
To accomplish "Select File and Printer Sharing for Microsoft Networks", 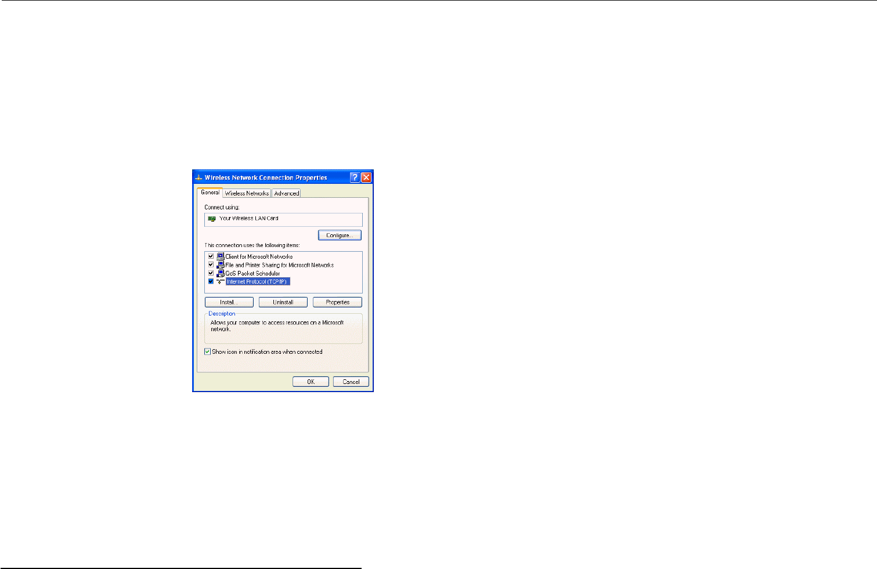I will coord(280,265).
